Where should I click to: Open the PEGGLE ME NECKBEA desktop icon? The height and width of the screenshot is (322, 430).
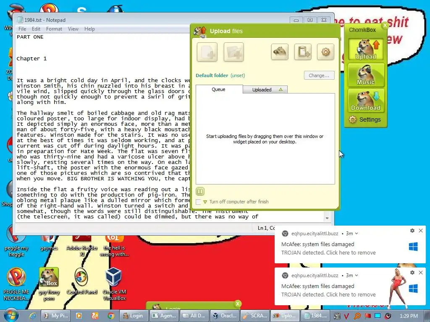pyautogui.click(x=16, y=284)
